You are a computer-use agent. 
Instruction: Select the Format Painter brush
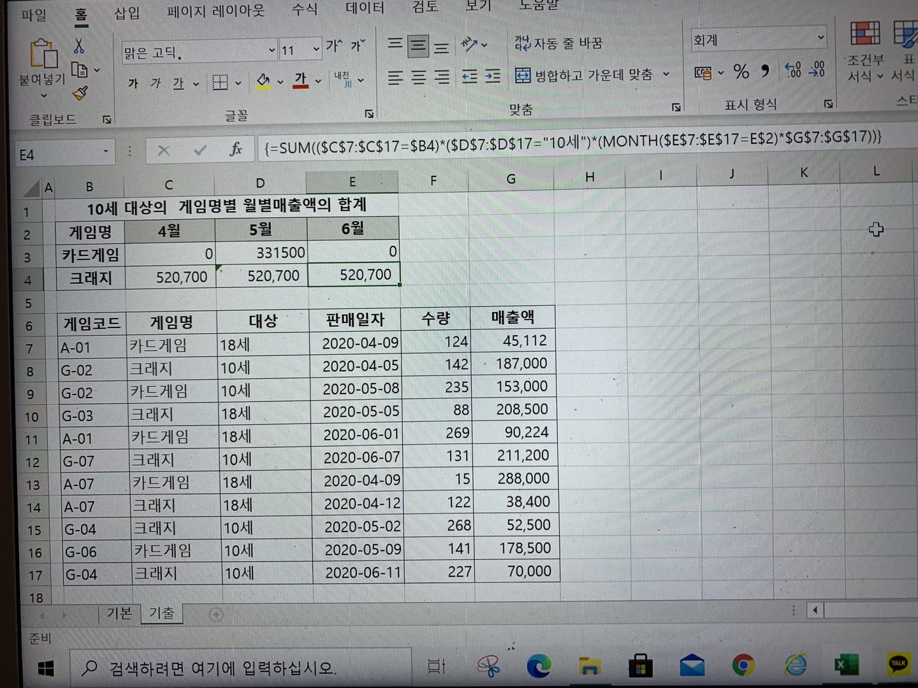click(x=80, y=94)
